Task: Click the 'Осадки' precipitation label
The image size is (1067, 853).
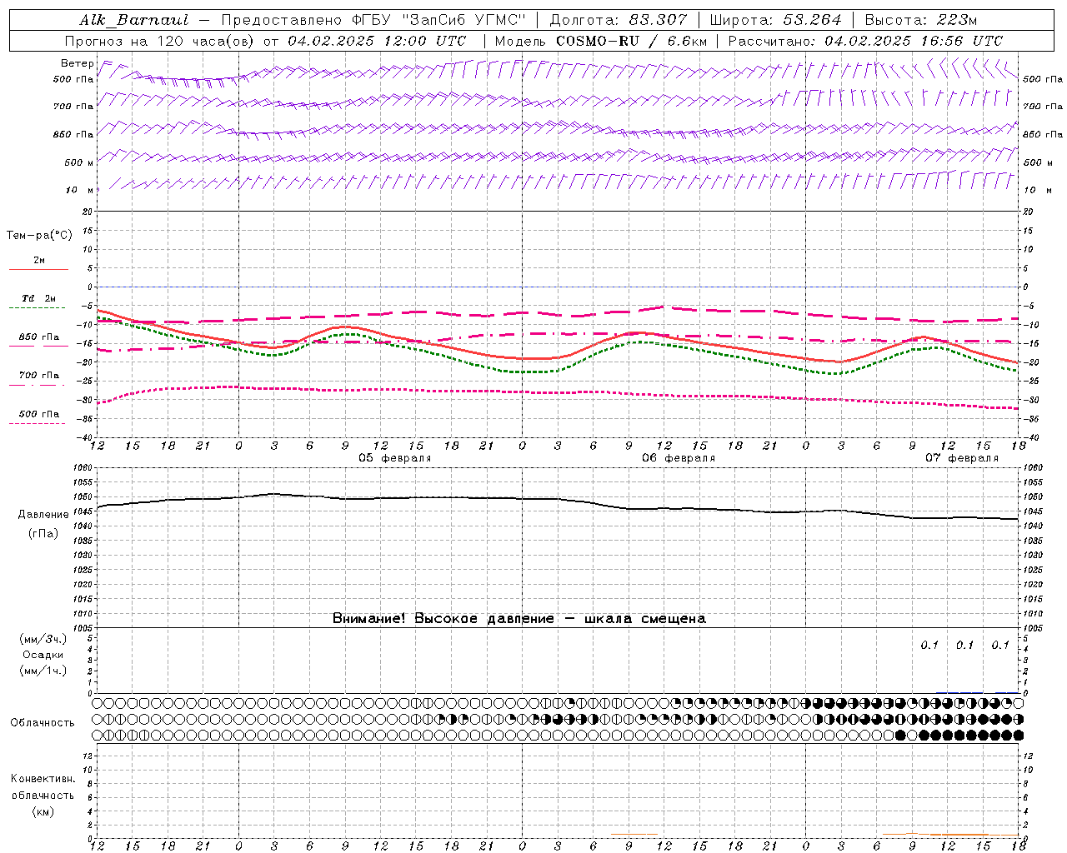Action: pos(43,655)
